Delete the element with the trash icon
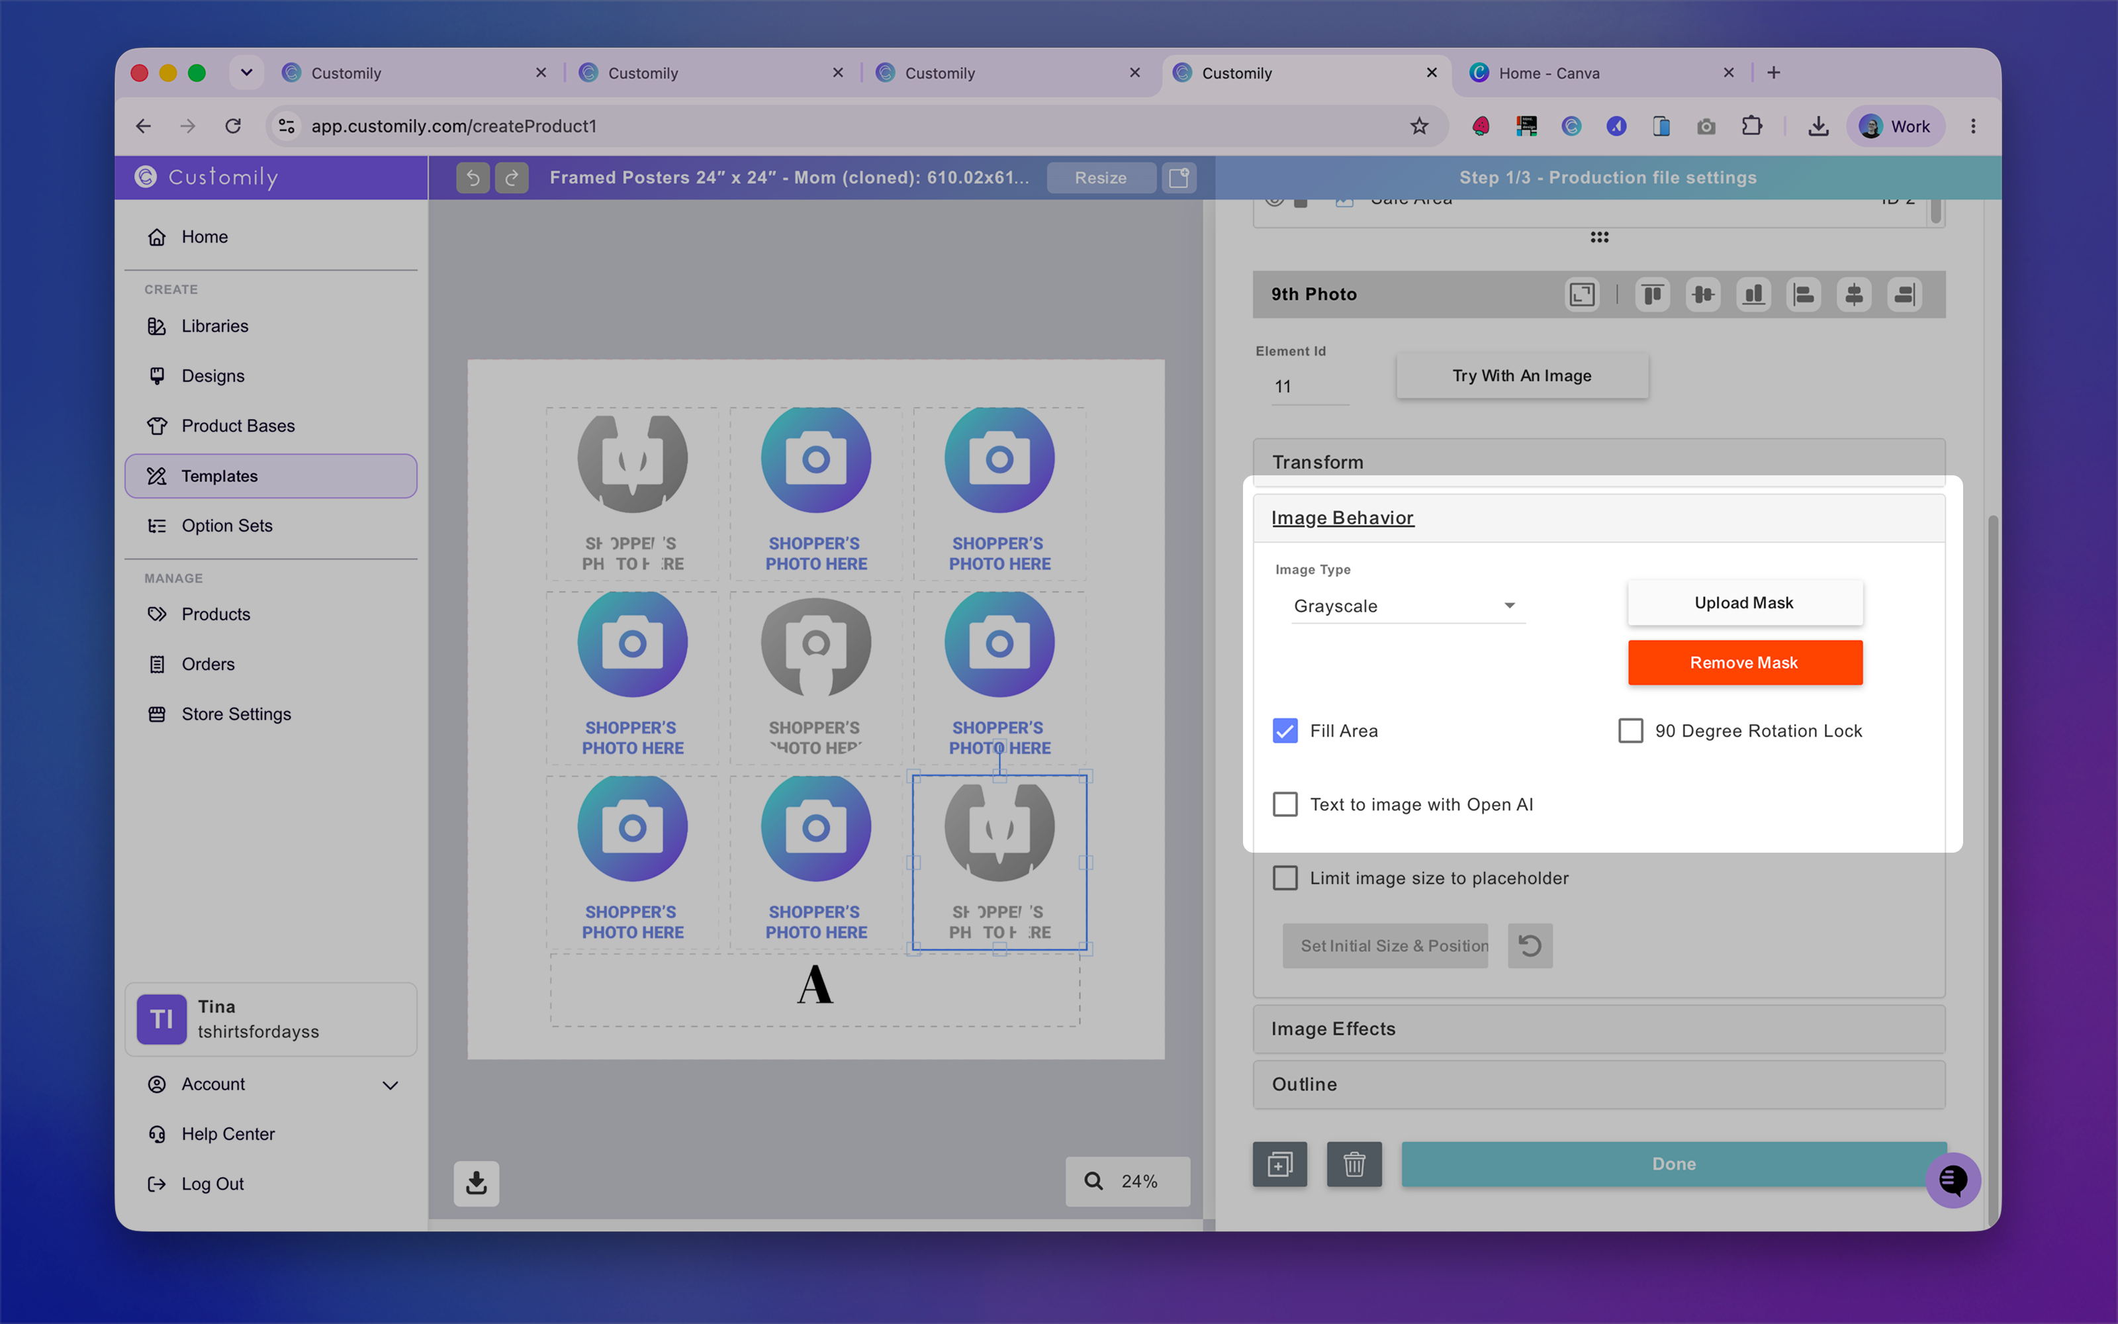The height and width of the screenshot is (1324, 2118). click(1354, 1164)
